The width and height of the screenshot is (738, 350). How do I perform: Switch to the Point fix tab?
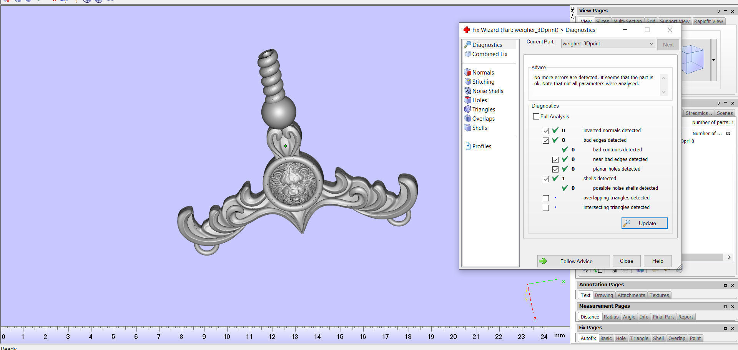pyautogui.click(x=695, y=338)
